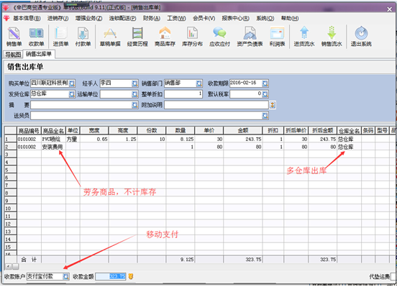
Task: Open the 收款期限 date picker button
Action: pos(265,83)
